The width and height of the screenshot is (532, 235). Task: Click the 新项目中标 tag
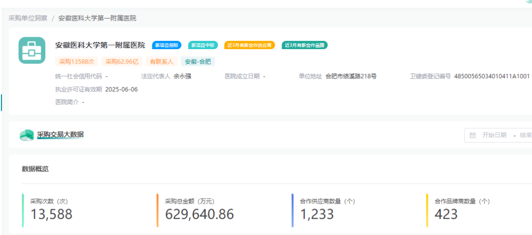203,45
